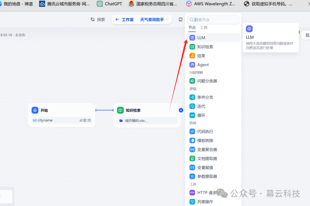Add an Agent node to the workflow
The image size is (310, 206).
(x=202, y=65)
